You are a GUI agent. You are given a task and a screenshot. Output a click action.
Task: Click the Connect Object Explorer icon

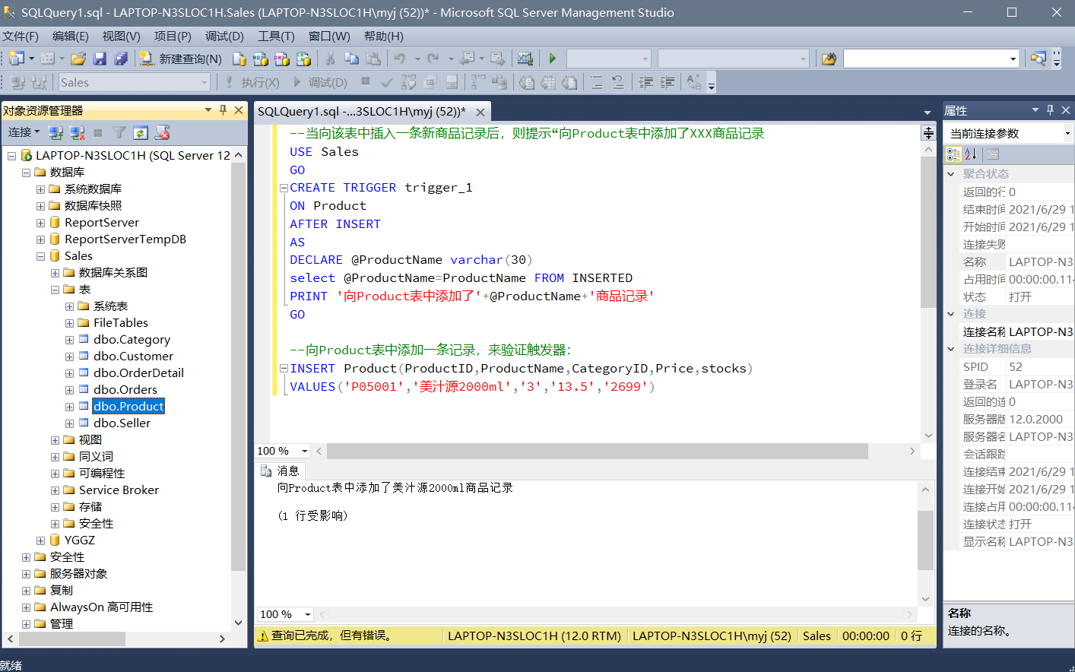pos(55,133)
